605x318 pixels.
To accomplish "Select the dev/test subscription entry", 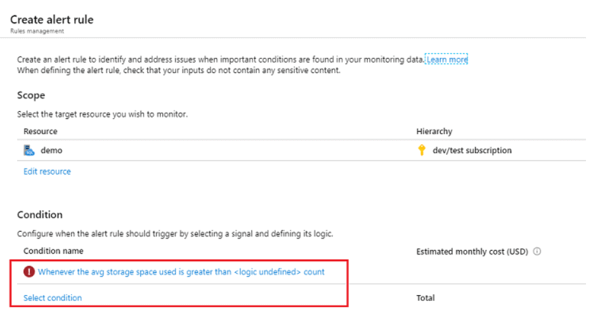I will (x=472, y=150).
